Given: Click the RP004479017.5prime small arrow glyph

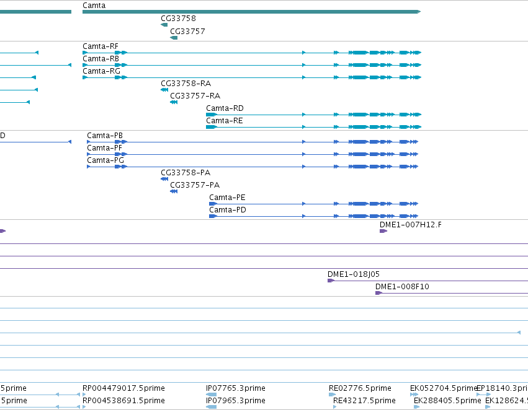Looking at the screenshot, I should (x=84, y=395).
